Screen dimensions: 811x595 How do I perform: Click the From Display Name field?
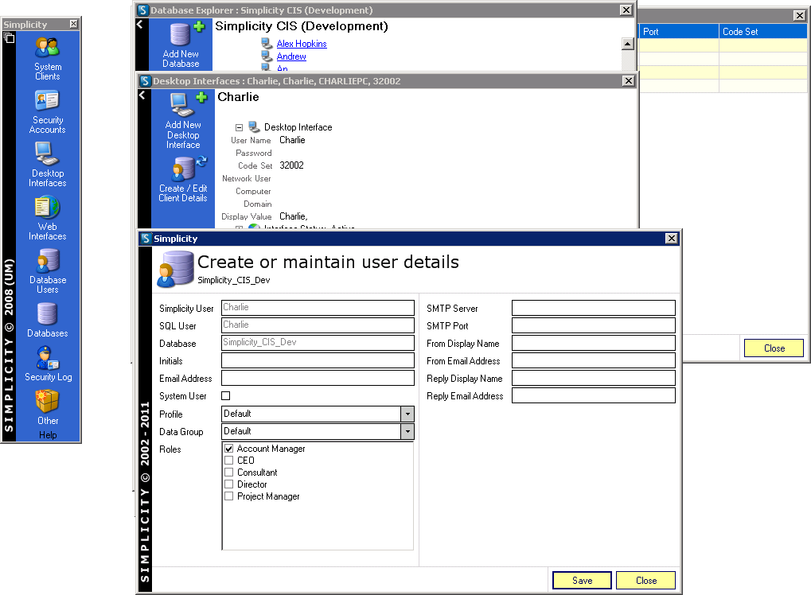pyautogui.click(x=593, y=343)
